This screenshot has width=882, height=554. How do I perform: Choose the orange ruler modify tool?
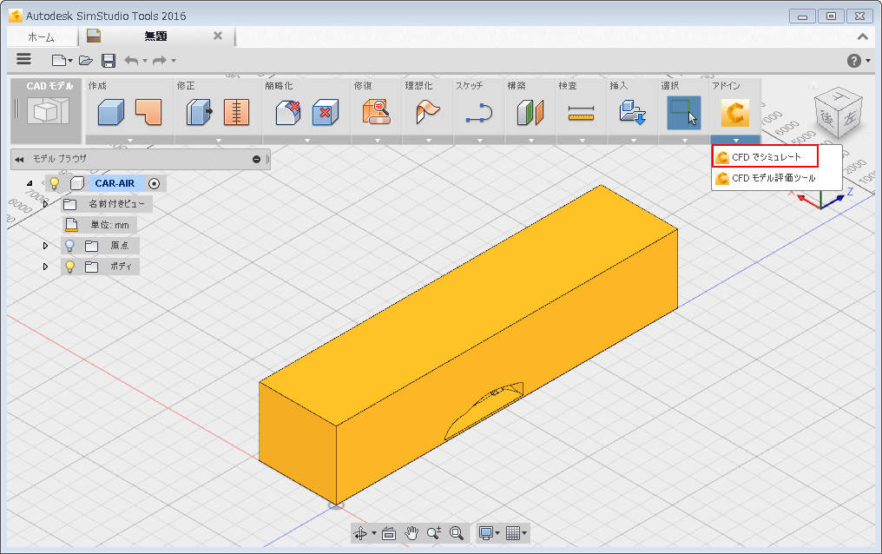tap(237, 112)
